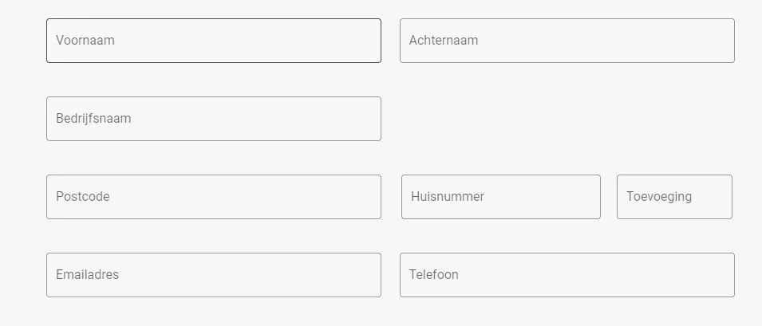This screenshot has width=762, height=326.
Task: Click the 'Achternaam' placeholder text
Action: (x=444, y=41)
